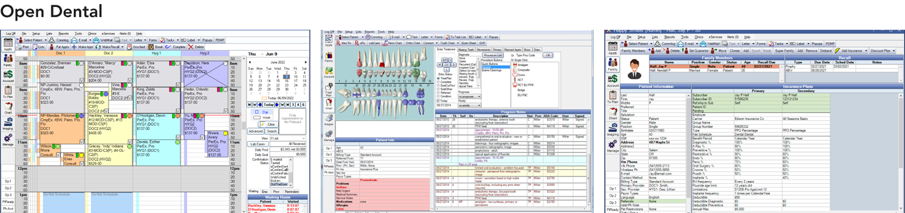This screenshot has height=213, width=905.
Task: Click the Lab Cases button
Action: (x=258, y=144)
